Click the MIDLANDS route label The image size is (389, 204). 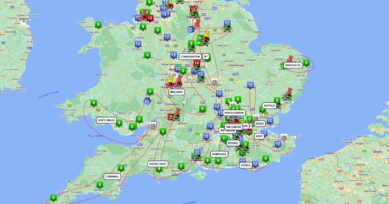176,92
